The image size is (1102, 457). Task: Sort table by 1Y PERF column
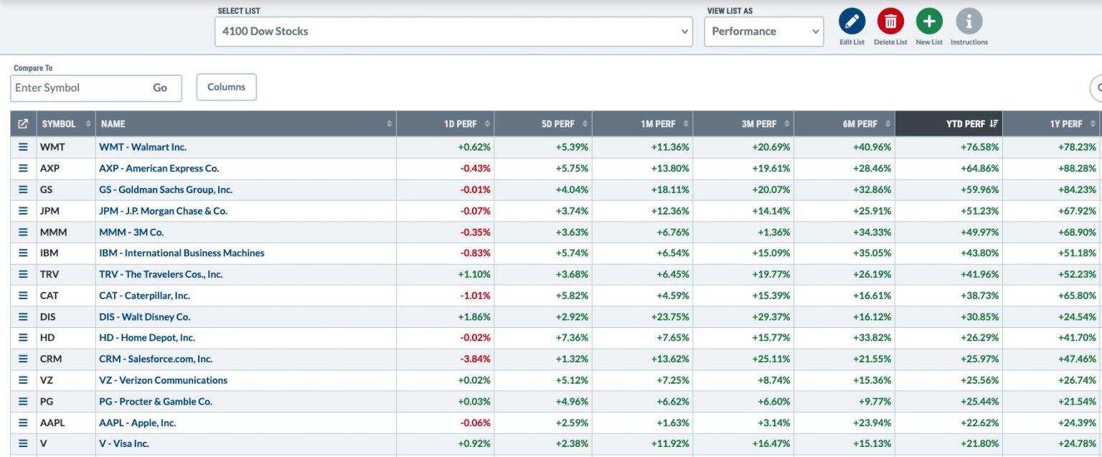(x=1052, y=124)
